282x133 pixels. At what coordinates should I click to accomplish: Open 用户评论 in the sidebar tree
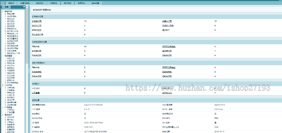(11, 21)
